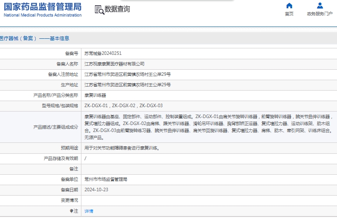
Task: Click the 备案人注册地址 label
Action: click(63, 74)
